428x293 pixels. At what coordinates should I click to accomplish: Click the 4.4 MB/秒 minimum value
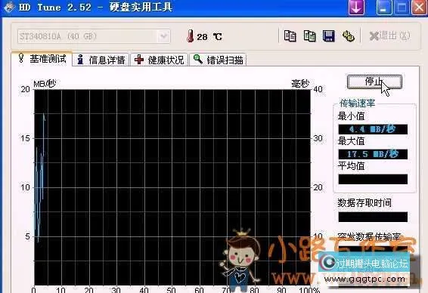pos(373,129)
